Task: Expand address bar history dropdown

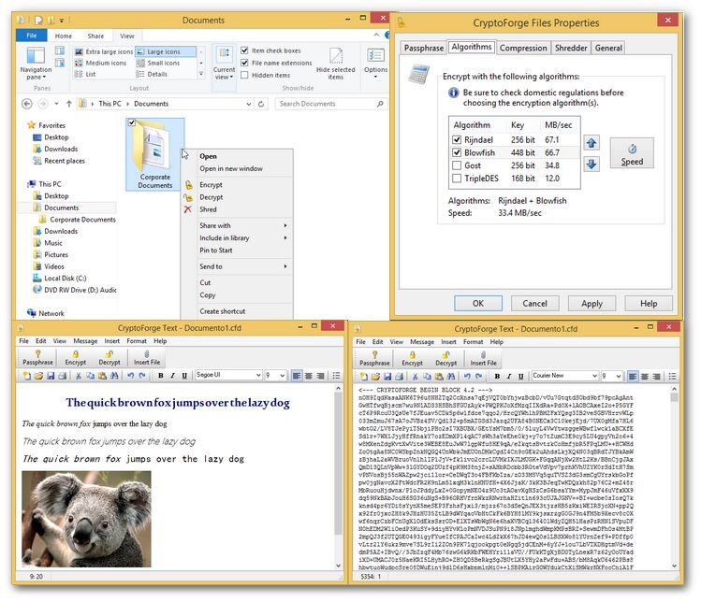Action: [249, 104]
